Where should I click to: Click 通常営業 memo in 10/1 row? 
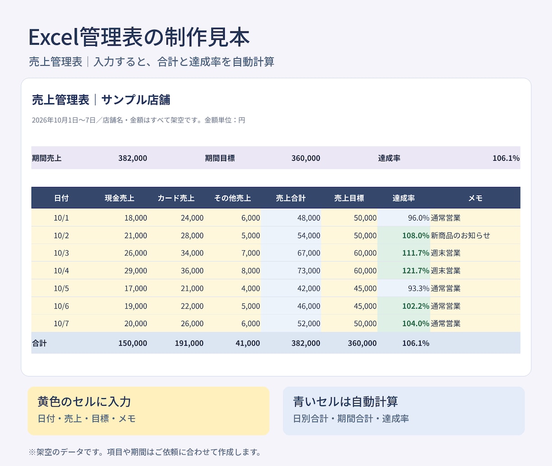tap(475, 218)
